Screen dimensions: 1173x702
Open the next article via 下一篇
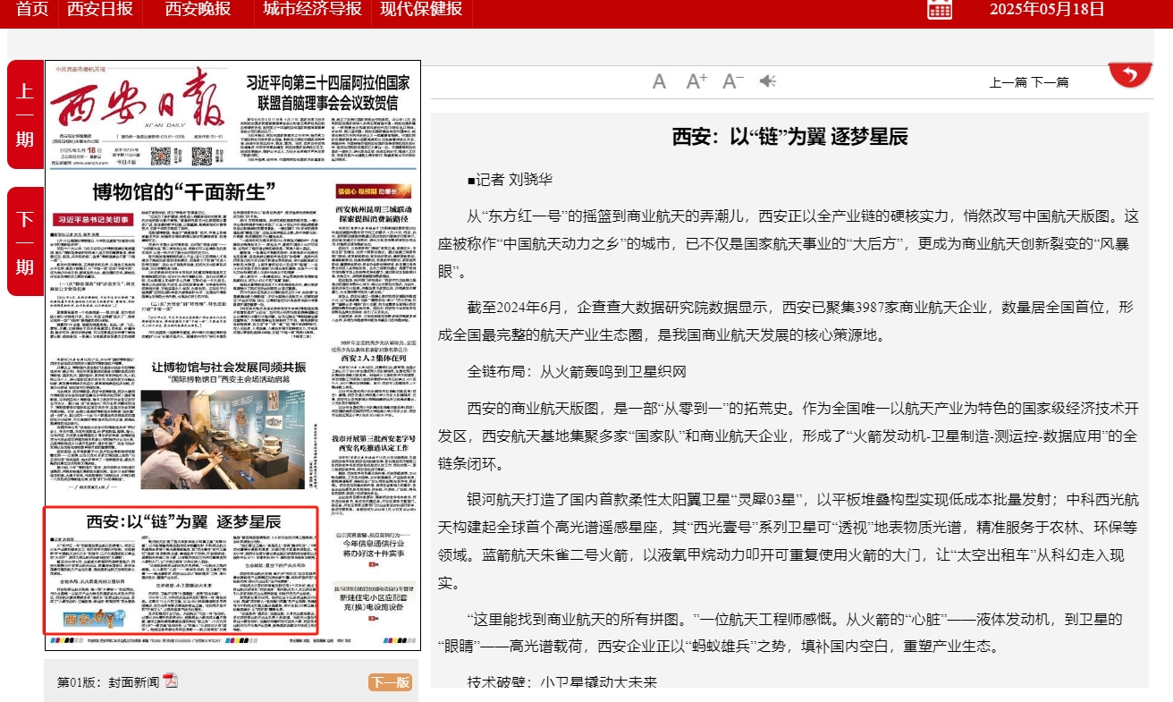1050,82
